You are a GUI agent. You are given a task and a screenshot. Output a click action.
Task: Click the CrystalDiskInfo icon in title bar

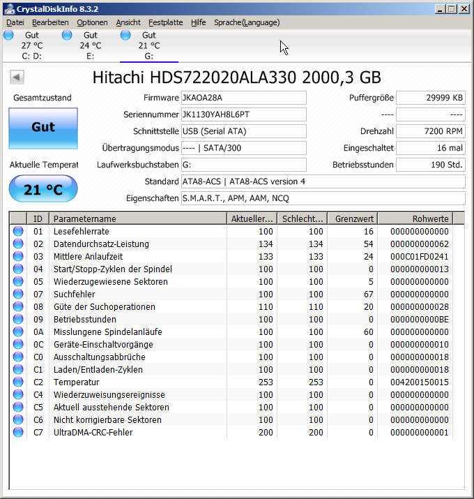[x=10, y=9]
